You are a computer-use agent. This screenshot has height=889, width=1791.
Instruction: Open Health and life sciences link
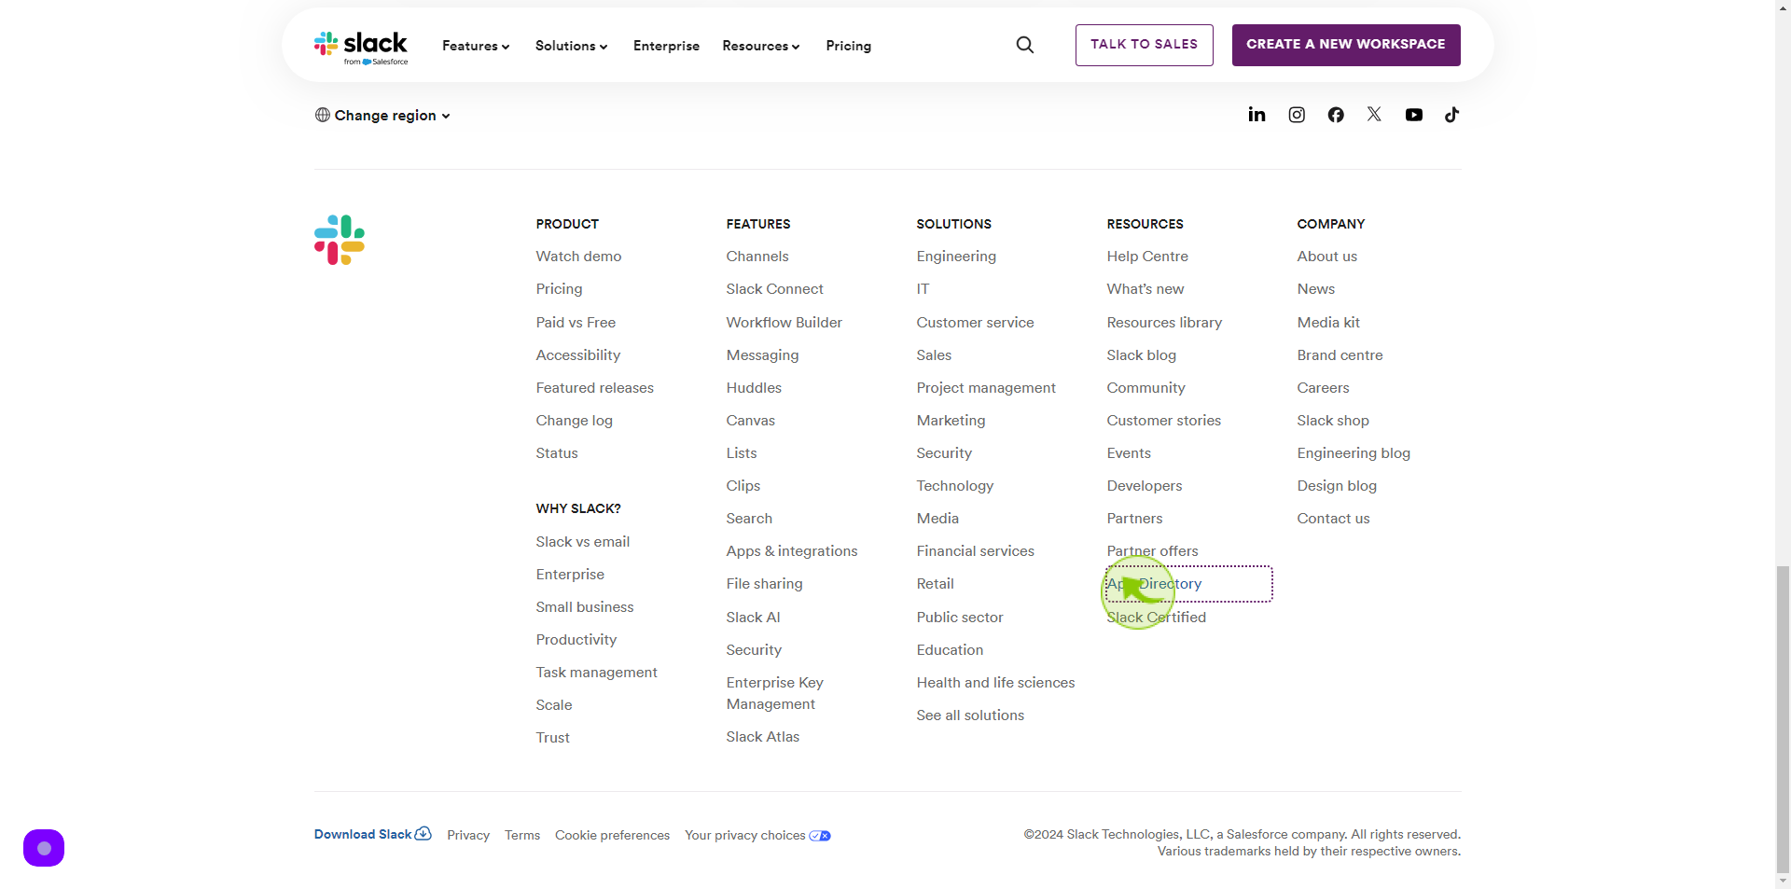click(996, 683)
